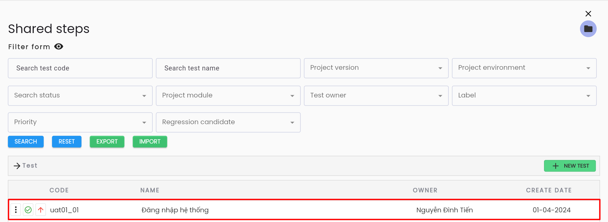Close the Shared steps dialog

588,14
